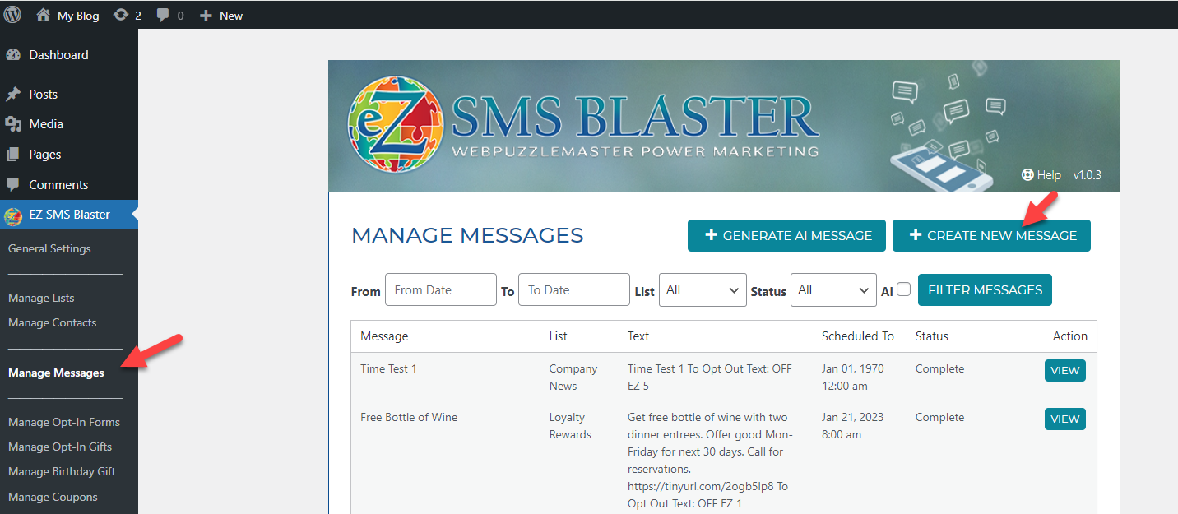Click the Free Bottle of Wine message name

(409, 417)
